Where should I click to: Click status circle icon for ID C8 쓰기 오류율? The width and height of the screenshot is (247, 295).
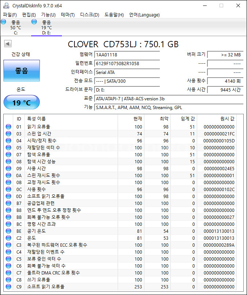tap(8, 280)
